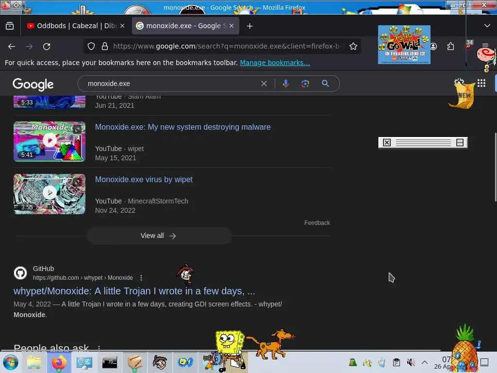Open the computer monitor taskbar icon

84,362
